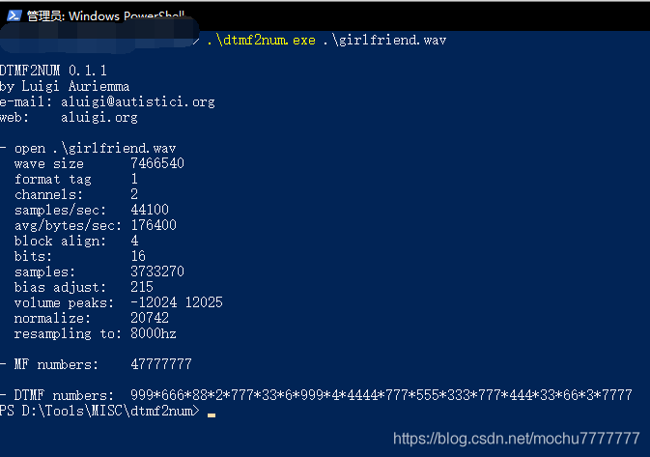
Task: Click the samples value 3733270
Action: [157, 271]
